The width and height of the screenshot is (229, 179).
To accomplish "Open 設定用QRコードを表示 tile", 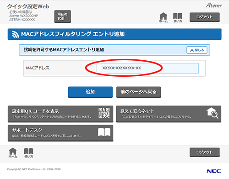I will [60, 114].
